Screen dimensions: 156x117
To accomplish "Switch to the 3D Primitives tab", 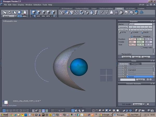I will 67,9.
